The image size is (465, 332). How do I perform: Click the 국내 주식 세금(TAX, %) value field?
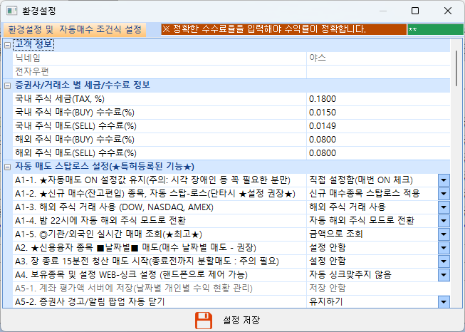tap(377, 98)
